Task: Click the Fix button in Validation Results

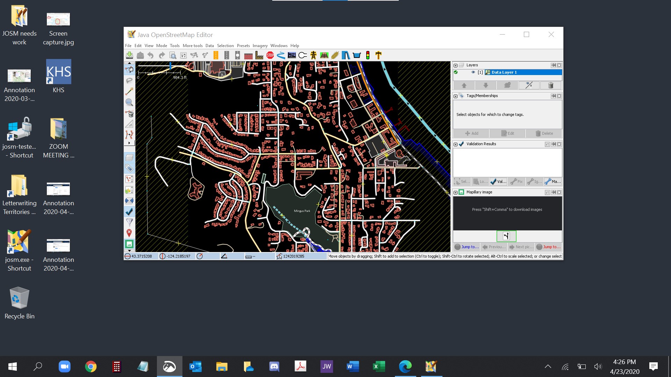Action: point(517,182)
